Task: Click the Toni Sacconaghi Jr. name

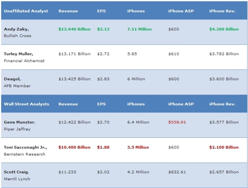Action: click(25, 147)
